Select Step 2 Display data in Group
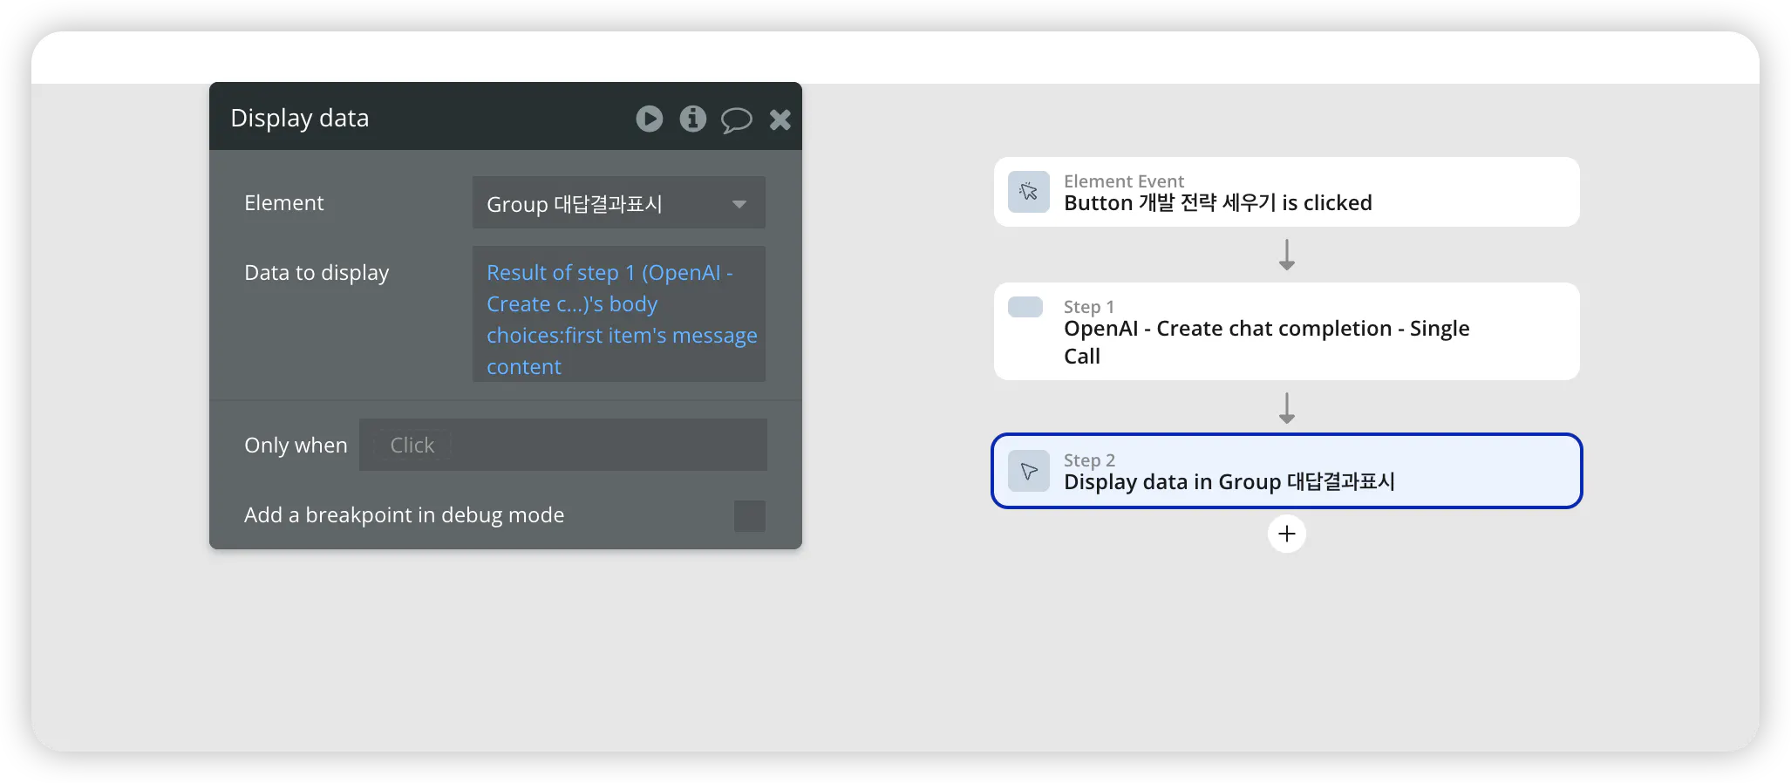This screenshot has width=1791, height=783. tap(1287, 471)
